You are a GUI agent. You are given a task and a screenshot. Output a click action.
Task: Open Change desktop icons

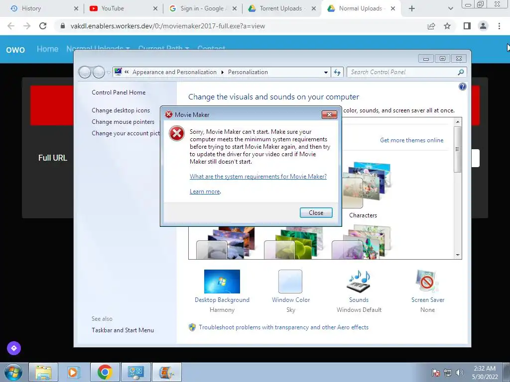click(121, 110)
